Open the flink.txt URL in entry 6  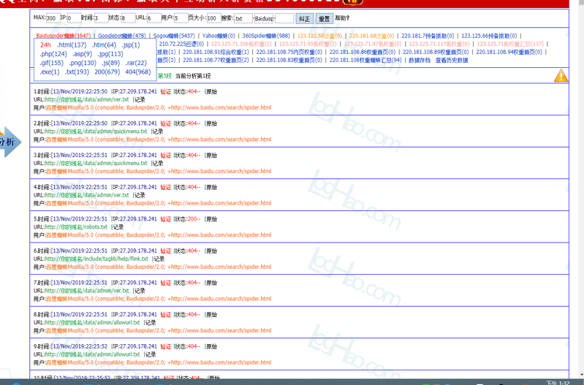[x=96, y=259]
